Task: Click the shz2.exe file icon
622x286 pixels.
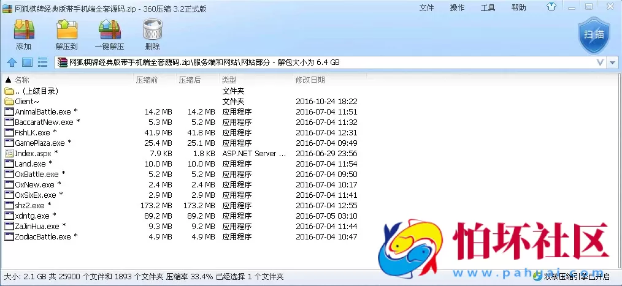Action: 9,205
